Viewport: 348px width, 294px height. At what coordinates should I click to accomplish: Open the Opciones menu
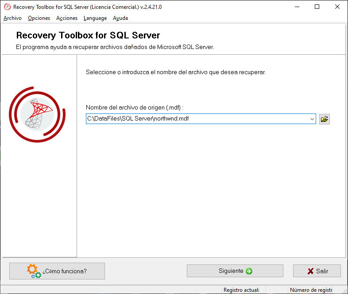39,18
